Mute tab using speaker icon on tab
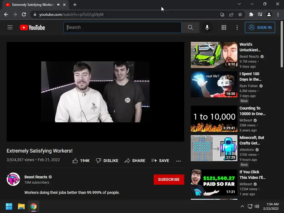The width and height of the screenshot is (284, 213). tap(58, 5)
